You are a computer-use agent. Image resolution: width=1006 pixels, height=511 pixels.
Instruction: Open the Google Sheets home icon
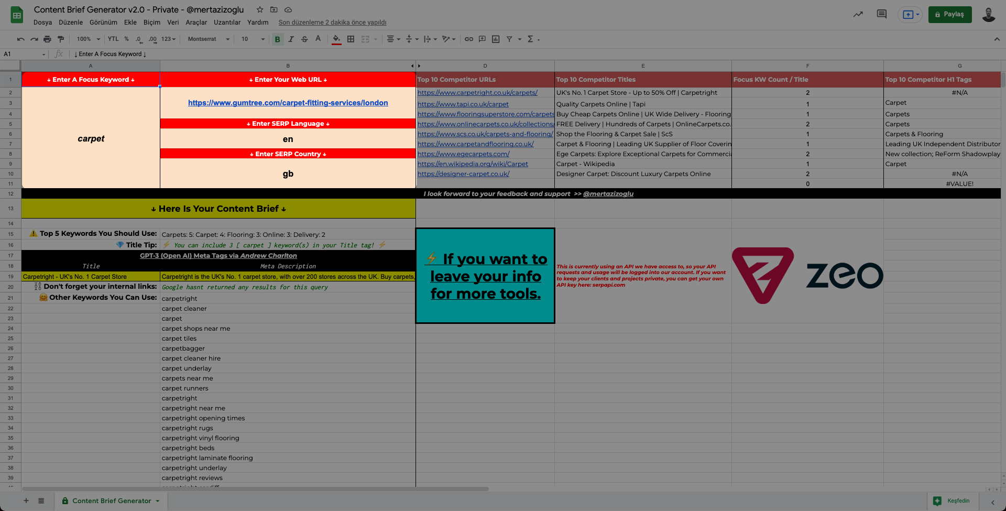click(17, 15)
